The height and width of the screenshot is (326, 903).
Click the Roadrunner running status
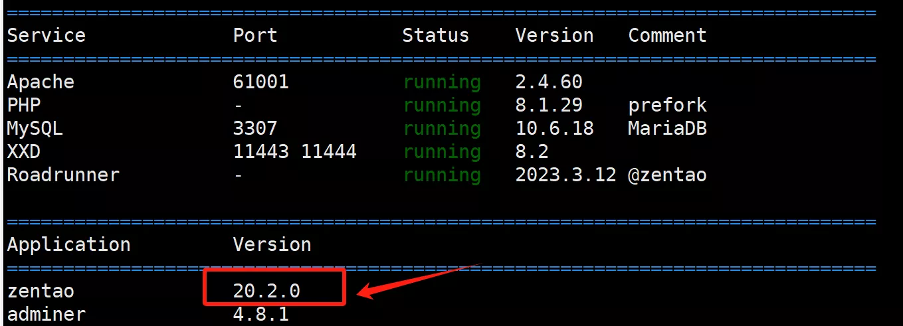point(442,175)
